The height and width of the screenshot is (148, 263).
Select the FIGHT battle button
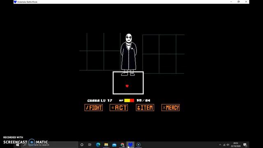(x=94, y=108)
